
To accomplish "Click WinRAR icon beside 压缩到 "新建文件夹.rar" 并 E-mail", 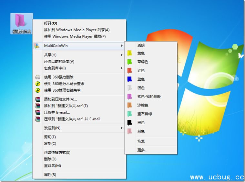I will coord(38,119).
